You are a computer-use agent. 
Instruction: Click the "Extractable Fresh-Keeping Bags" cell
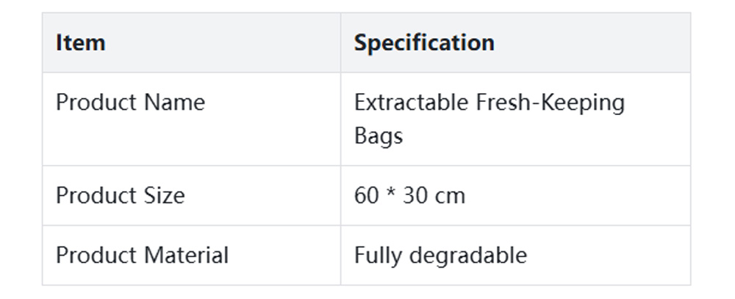coord(489,119)
